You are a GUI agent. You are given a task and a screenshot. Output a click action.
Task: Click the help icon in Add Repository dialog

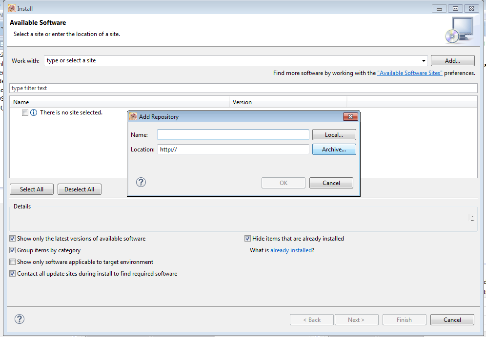tap(141, 182)
